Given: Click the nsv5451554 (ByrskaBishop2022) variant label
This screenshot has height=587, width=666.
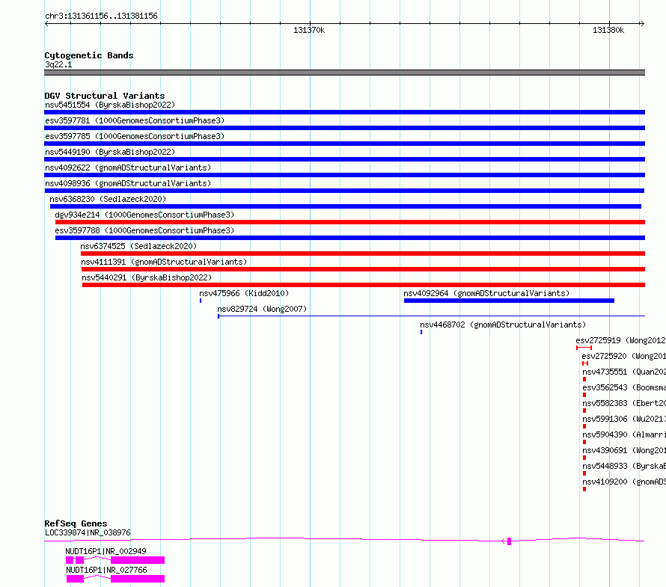Looking at the screenshot, I should 110,105.
